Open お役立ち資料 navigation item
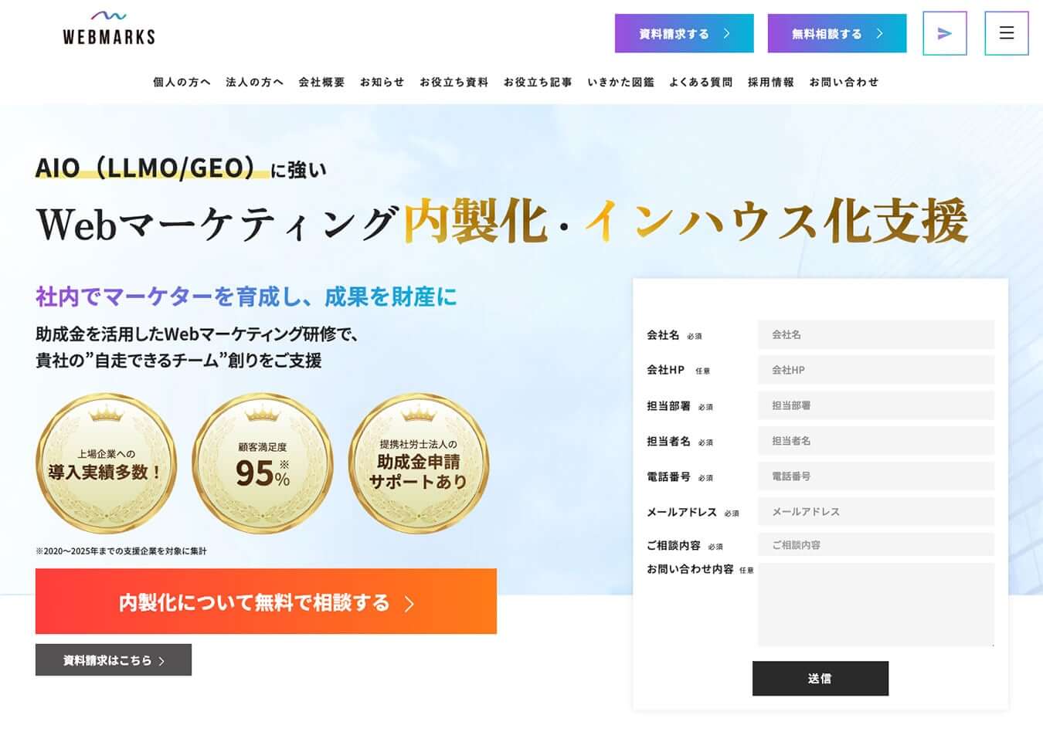 [x=454, y=82]
